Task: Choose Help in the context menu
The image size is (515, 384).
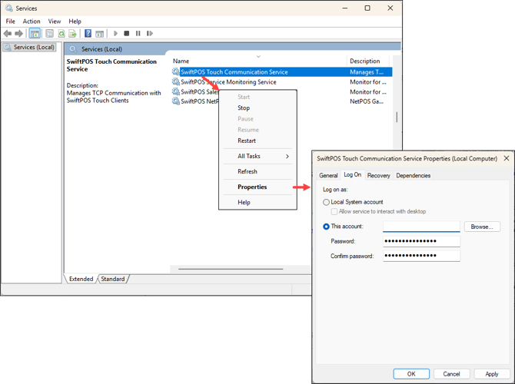Action: (257, 203)
